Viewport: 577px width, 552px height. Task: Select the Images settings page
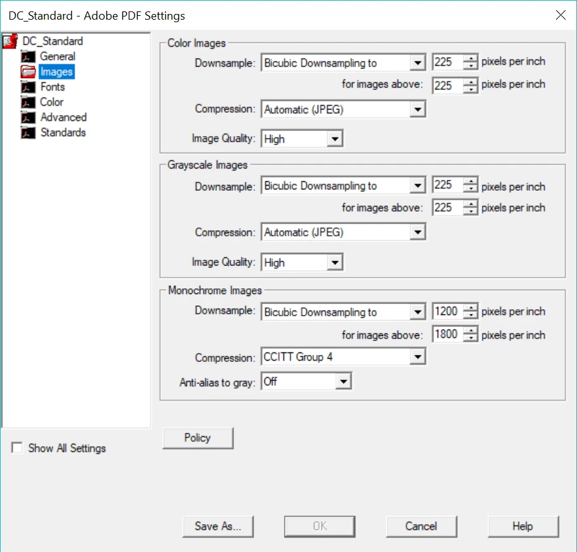click(56, 72)
